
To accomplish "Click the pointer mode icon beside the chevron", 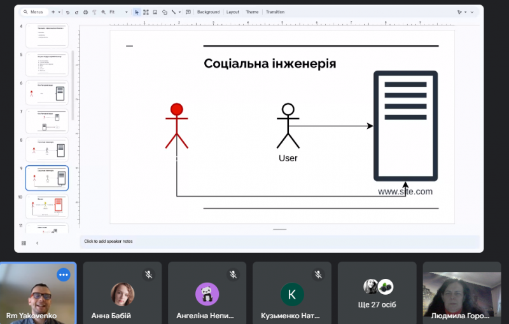I will (459, 12).
